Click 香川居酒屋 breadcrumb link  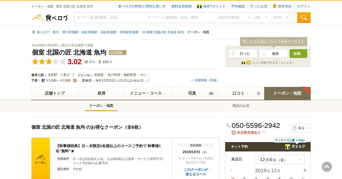click(70, 32)
